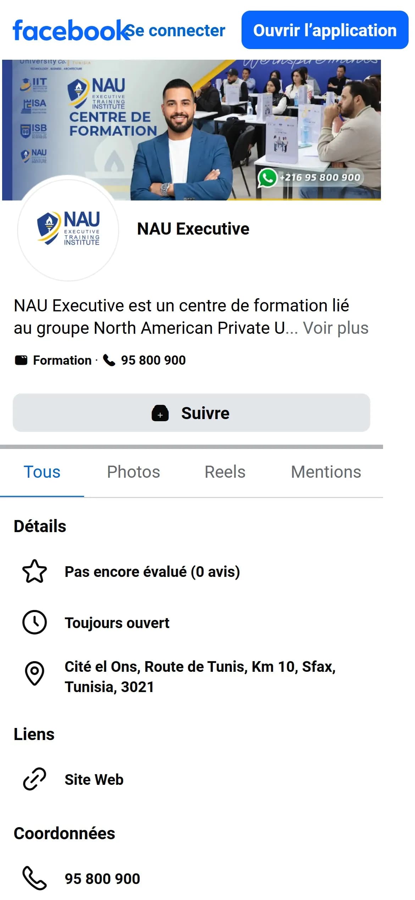415x900 pixels.
Task: Click the small phone icon near Formation
Action: 109,360
